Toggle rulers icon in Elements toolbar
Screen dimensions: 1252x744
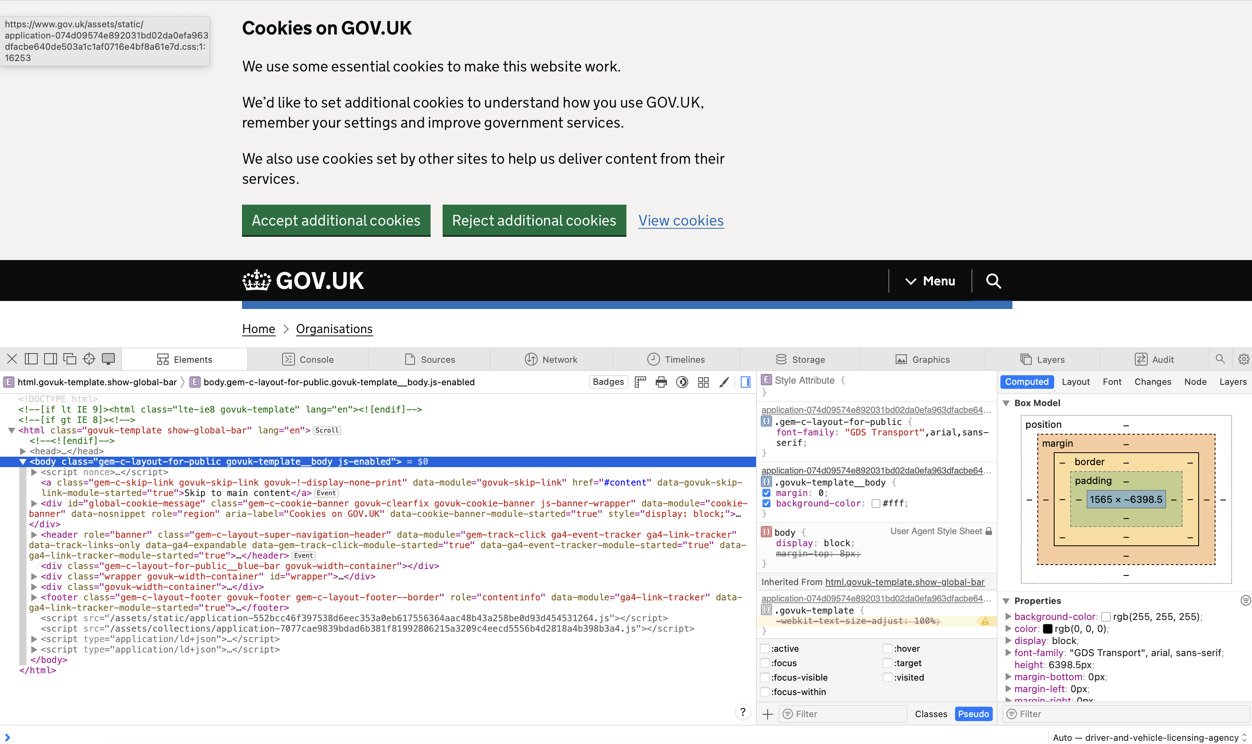click(x=640, y=382)
